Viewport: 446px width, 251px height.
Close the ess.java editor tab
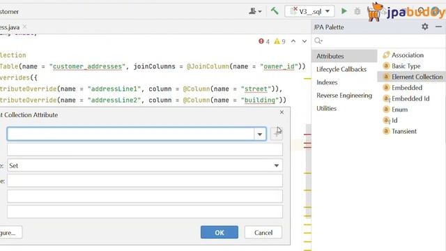(x=25, y=26)
